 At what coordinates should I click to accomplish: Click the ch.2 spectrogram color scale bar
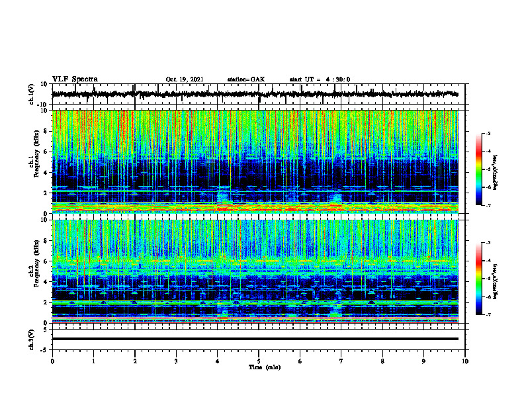point(479,279)
